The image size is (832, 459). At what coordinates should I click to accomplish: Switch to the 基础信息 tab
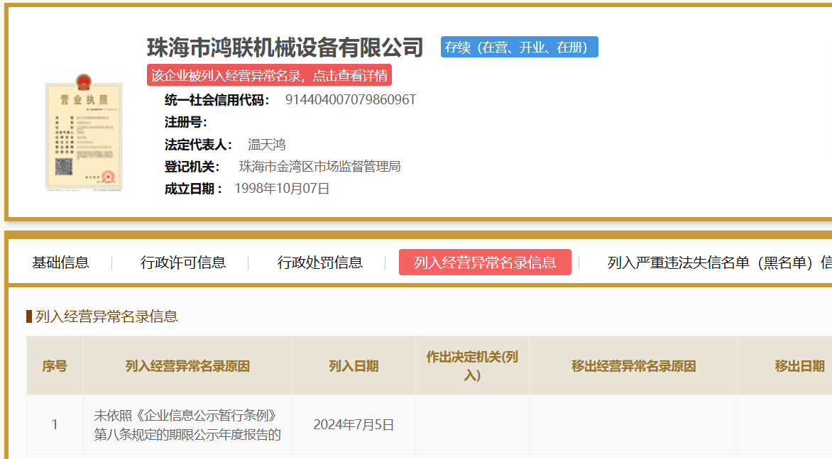[x=60, y=262]
